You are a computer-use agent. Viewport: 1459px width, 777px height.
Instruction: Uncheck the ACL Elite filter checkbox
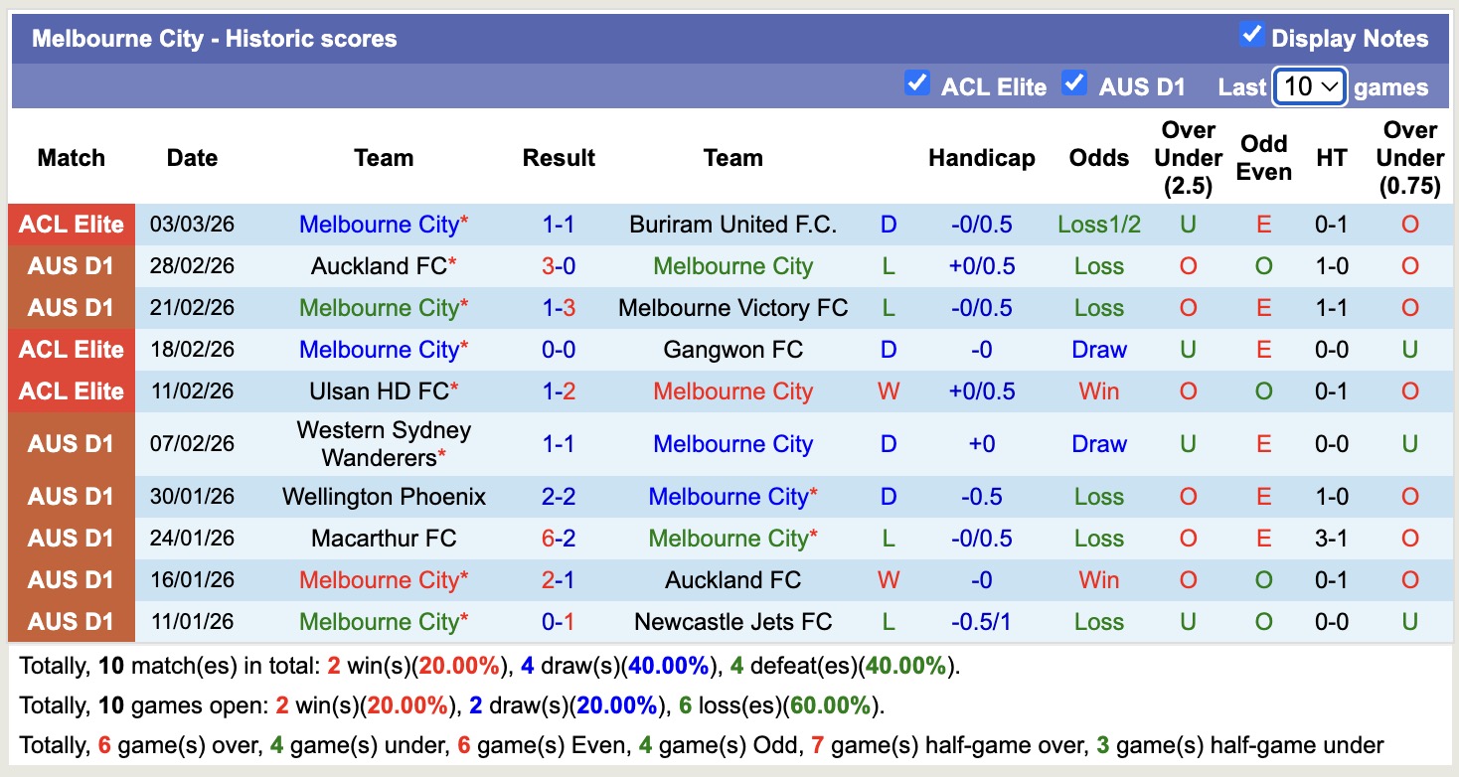[x=917, y=84]
